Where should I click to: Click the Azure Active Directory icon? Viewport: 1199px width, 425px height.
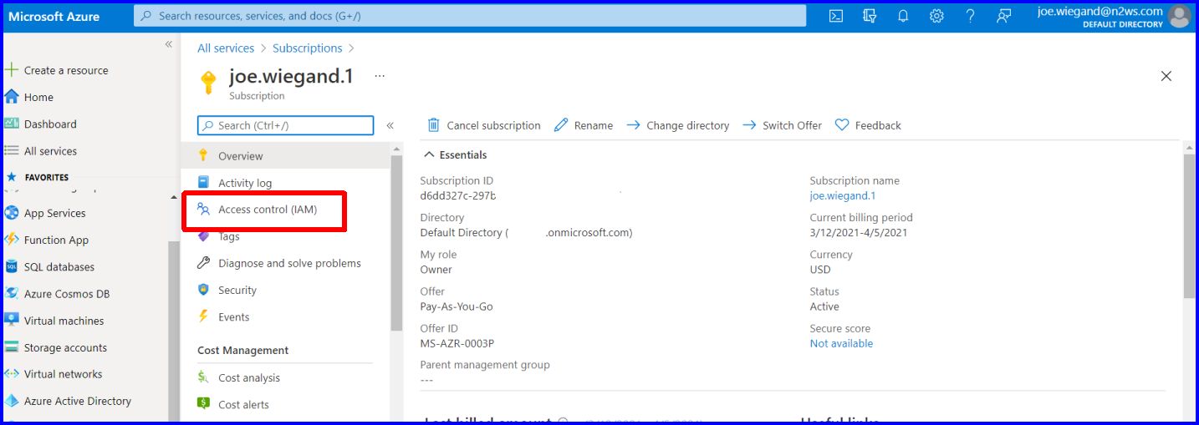[x=12, y=401]
